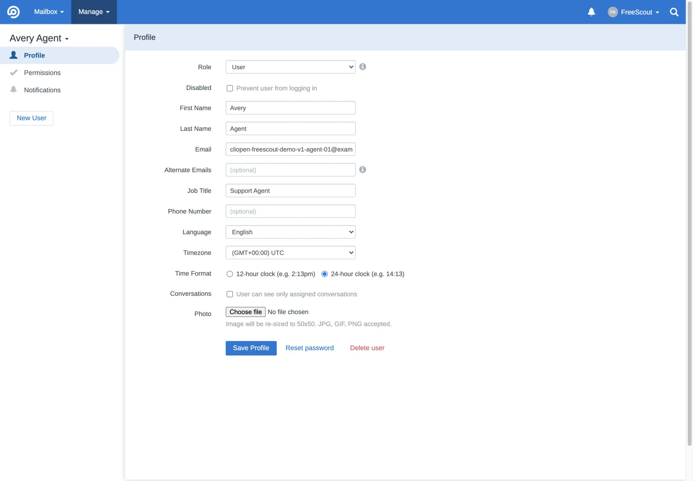Select the 12-hour clock option
The image size is (693, 481).
tap(230, 274)
